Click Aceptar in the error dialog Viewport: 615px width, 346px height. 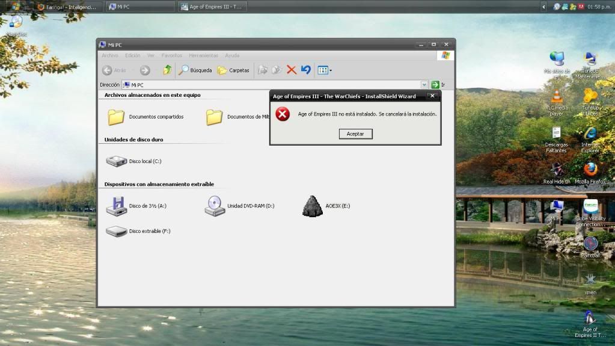click(x=355, y=134)
